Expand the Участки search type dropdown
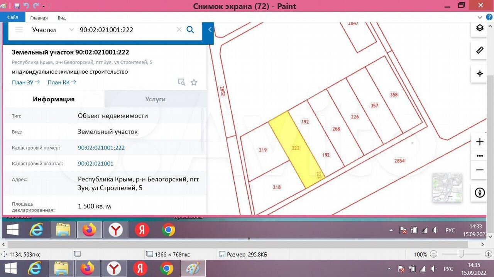 coord(71,30)
